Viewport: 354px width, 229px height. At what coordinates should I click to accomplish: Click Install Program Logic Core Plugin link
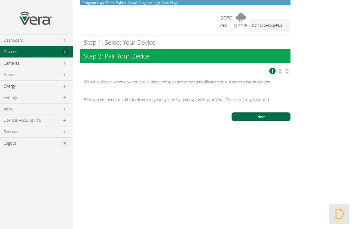click(x=154, y=3)
